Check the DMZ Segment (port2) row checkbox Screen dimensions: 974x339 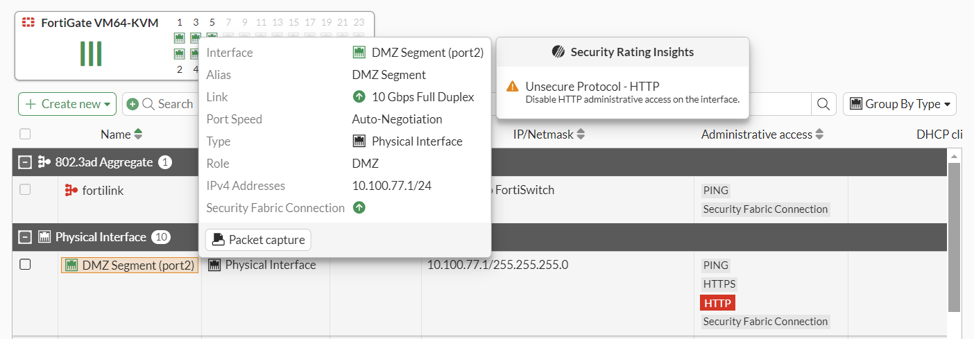(25, 264)
